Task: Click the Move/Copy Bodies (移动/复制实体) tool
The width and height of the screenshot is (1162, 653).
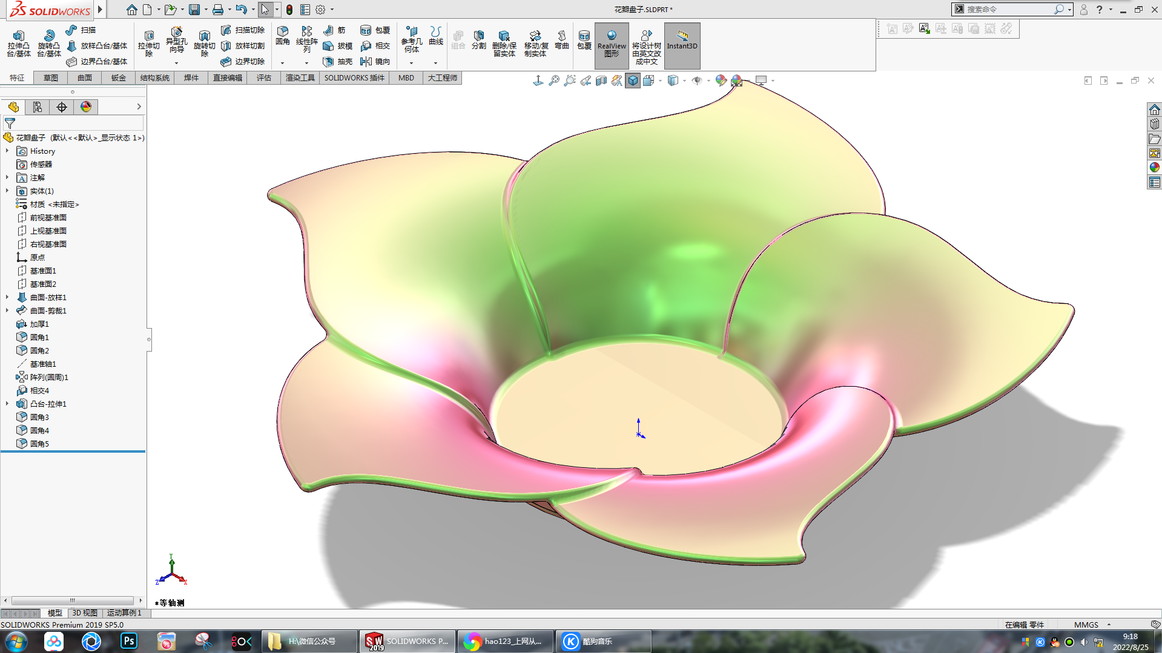Action: [536, 44]
